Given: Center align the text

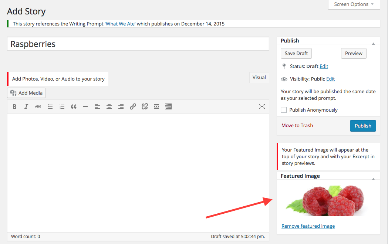Looking at the screenshot, I should [109, 107].
